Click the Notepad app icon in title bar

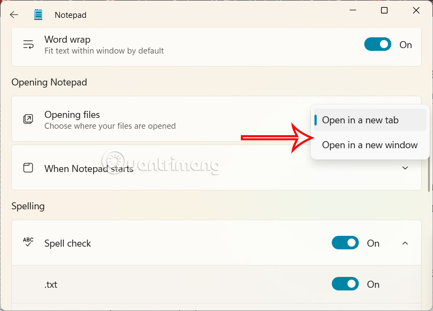pyautogui.click(x=38, y=15)
